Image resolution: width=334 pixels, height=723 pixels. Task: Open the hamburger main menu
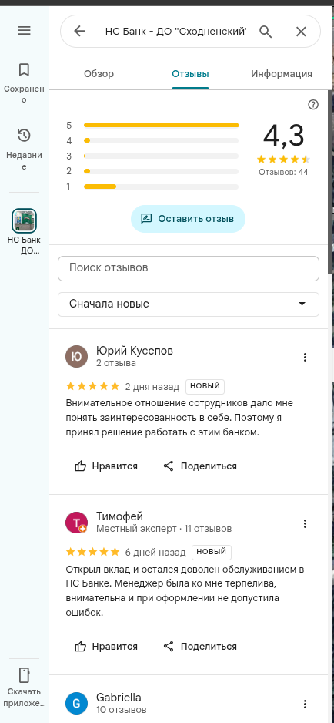point(24,30)
